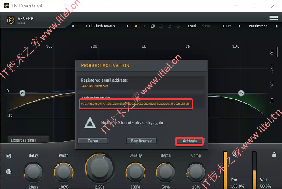282x189 pixels.
Task: Toggle the dry/wet lock icon
Action: (274, 154)
